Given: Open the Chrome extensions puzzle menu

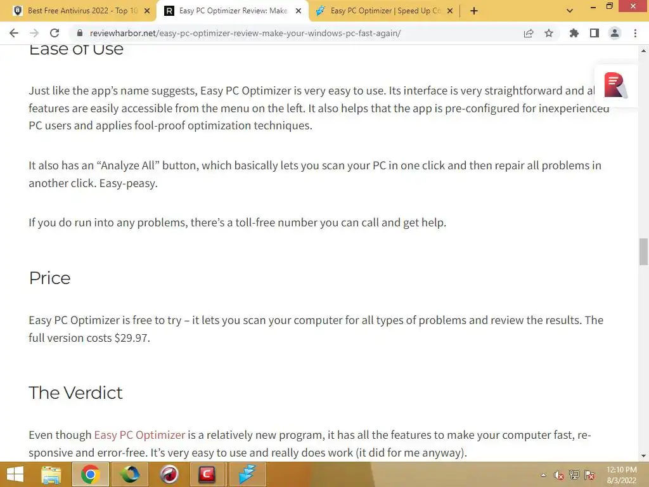Looking at the screenshot, I should [574, 33].
